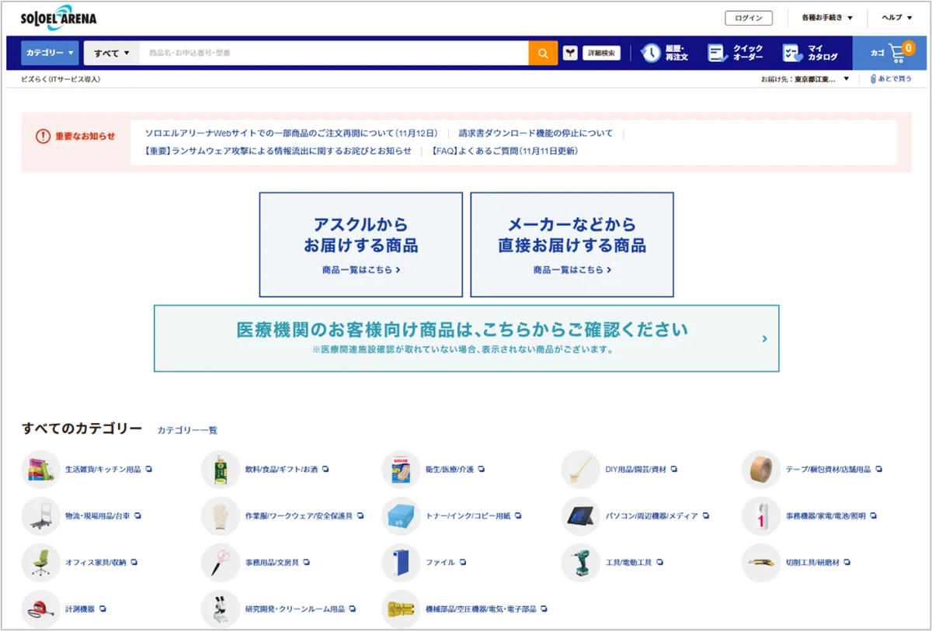Open the 履歴・再注文 (order history) clock icon
932x631 pixels.
point(651,52)
